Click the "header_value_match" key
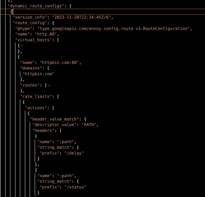 click(x=55, y=119)
